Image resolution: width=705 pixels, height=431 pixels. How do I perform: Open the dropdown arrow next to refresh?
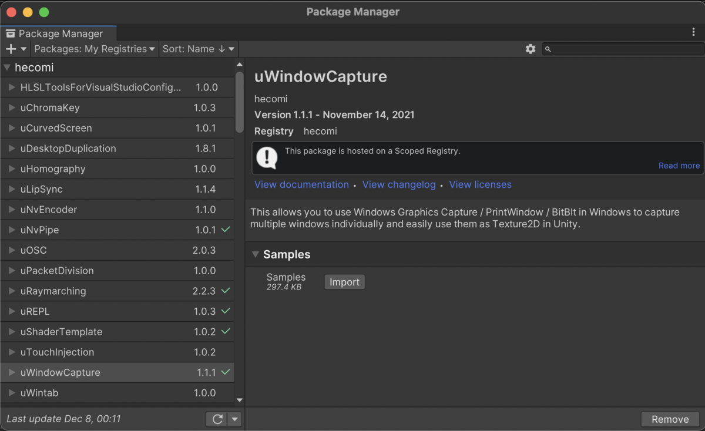pyautogui.click(x=234, y=419)
